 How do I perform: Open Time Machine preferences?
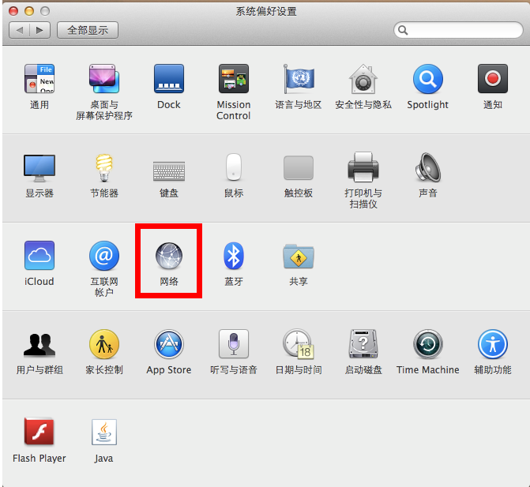[x=427, y=345]
